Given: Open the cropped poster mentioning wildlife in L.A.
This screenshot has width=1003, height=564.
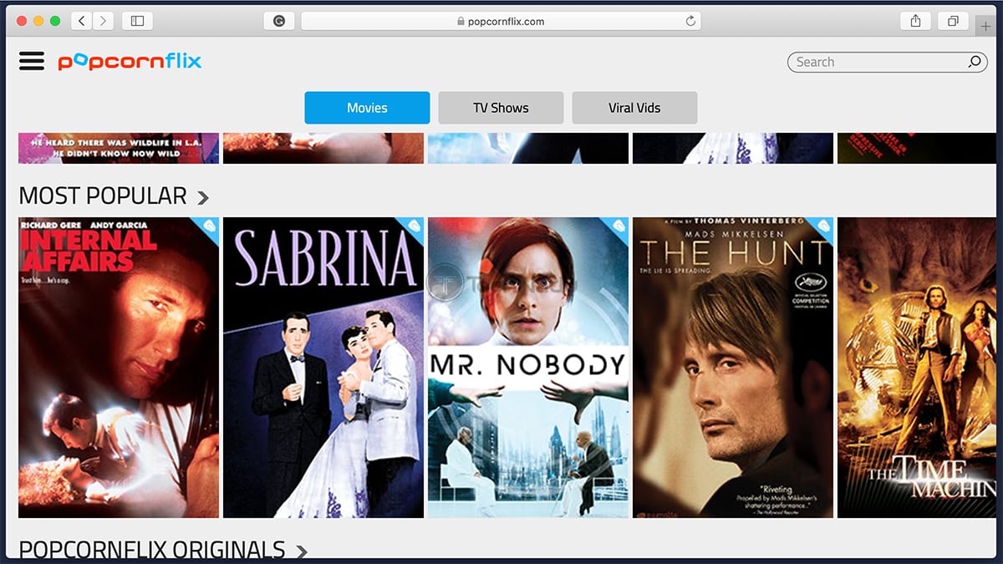Looking at the screenshot, I should 119,148.
